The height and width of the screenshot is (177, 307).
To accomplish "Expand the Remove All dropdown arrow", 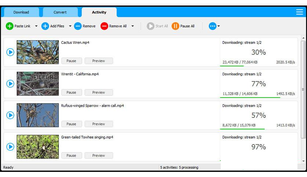I will click(x=133, y=26).
